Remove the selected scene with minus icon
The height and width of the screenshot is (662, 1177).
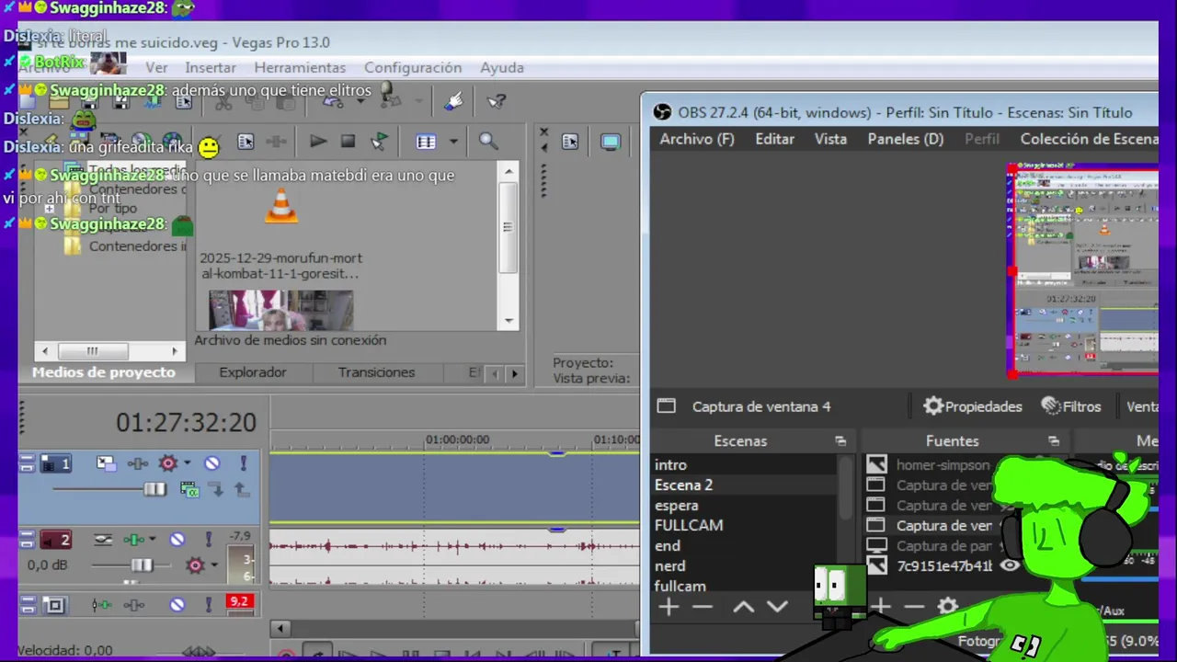[703, 607]
